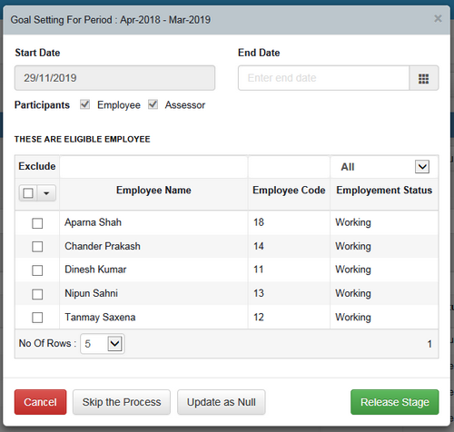Viewport: 454px width, 432px height.
Task: Tick the select-all checkbox in Exclude header
Action: point(28,193)
